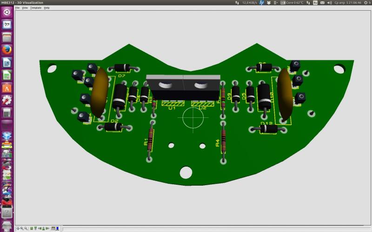This screenshot has width=372, height=232.
Task: Click the Ru keyboard layout indicator
Action: tap(315, 2)
